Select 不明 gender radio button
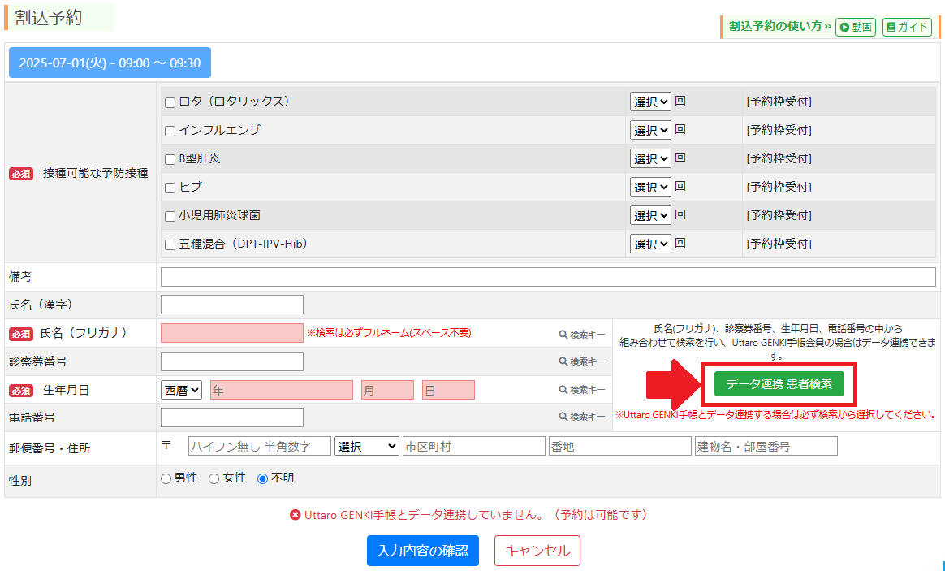The height and width of the screenshot is (571, 945). point(262,478)
